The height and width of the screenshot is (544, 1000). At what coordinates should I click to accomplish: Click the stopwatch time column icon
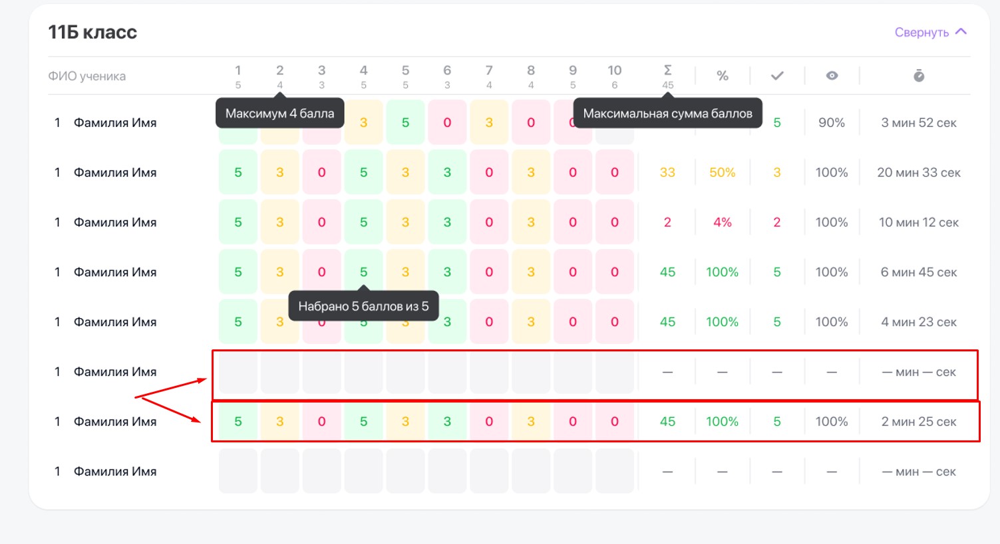point(919,76)
